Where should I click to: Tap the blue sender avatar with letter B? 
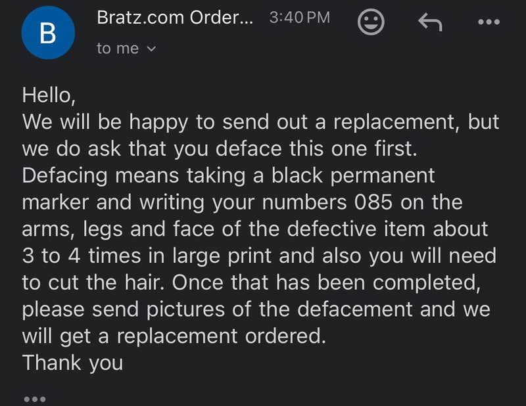48,30
